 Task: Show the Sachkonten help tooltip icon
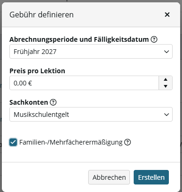pyautogui.click(x=53, y=102)
